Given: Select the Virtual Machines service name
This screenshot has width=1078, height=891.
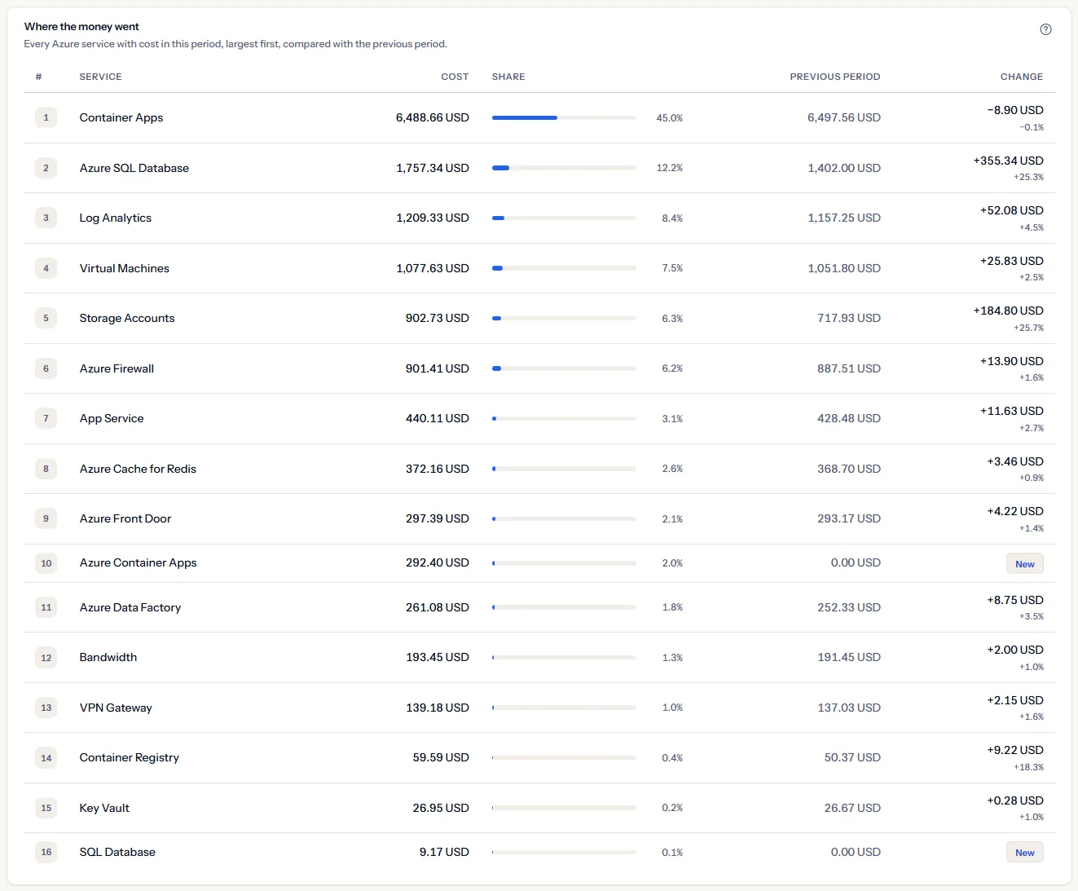Looking at the screenshot, I should pos(125,268).
